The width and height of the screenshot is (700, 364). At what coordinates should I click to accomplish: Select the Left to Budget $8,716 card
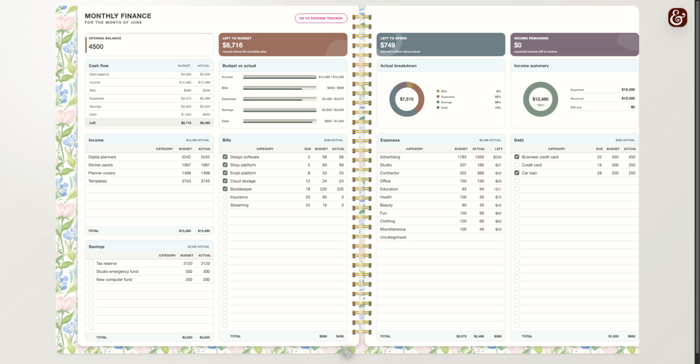(283, 44)
